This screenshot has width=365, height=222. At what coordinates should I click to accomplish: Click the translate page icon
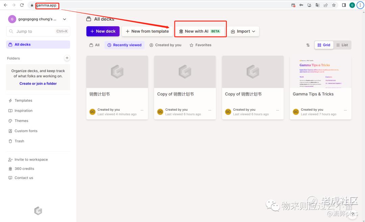tap(317, 5)
